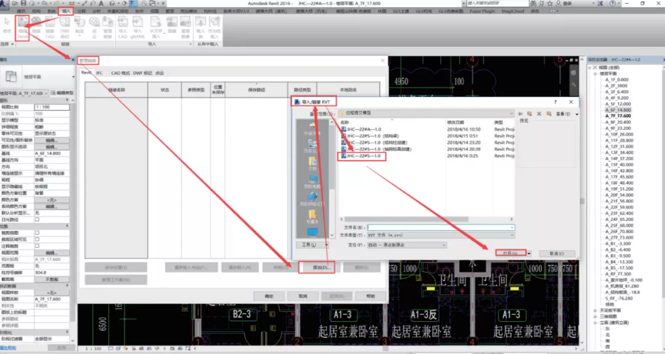The height and width of the screenshot is (354, 665).
Task: Toggle the crop view checkbox
Action: coord(37,233)
